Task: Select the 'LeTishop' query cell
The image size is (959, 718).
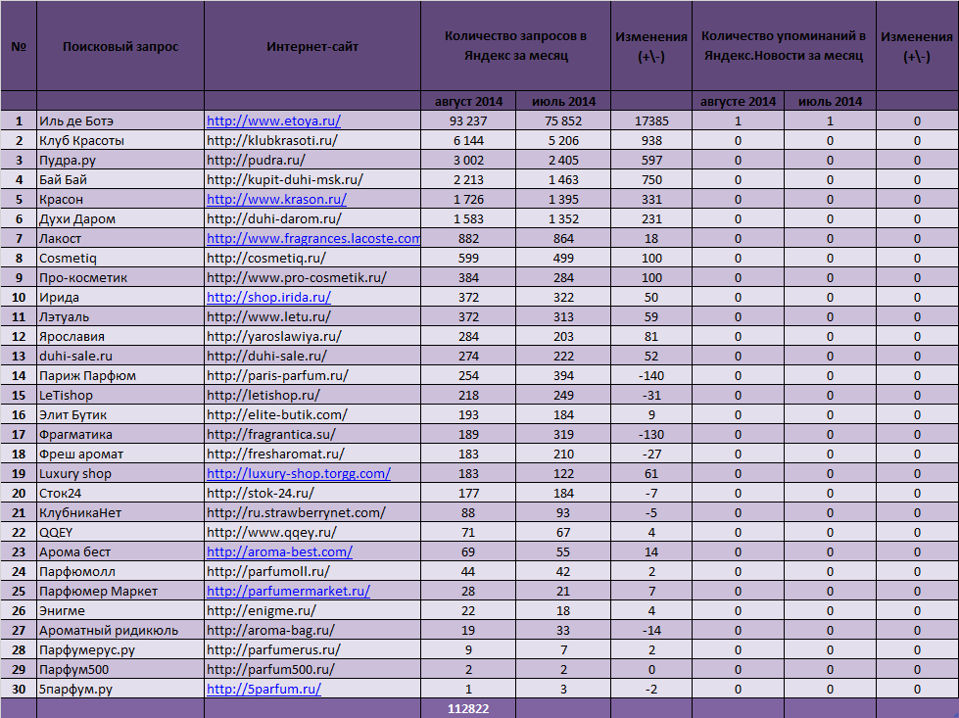Action: 120,395
